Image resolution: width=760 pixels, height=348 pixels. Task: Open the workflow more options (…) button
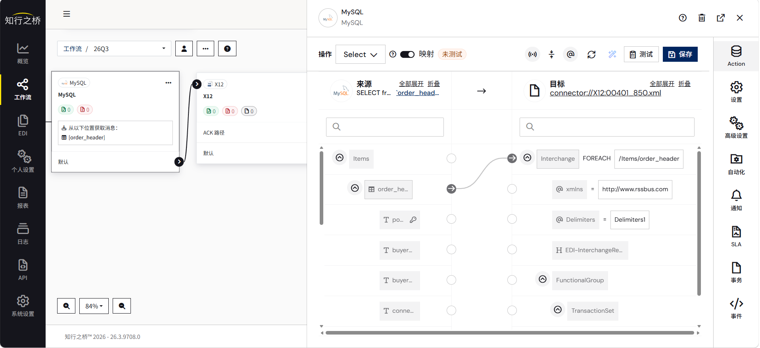[205, 49]
